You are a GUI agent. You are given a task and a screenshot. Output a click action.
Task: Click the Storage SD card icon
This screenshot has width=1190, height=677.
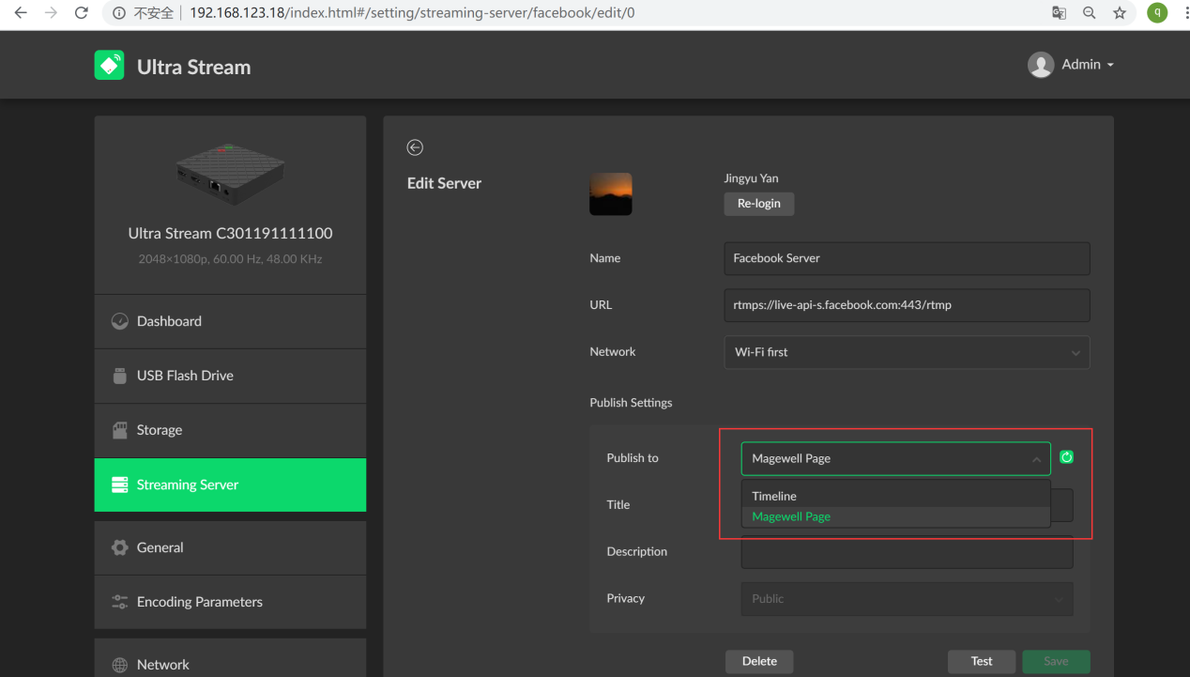point(119,430)
